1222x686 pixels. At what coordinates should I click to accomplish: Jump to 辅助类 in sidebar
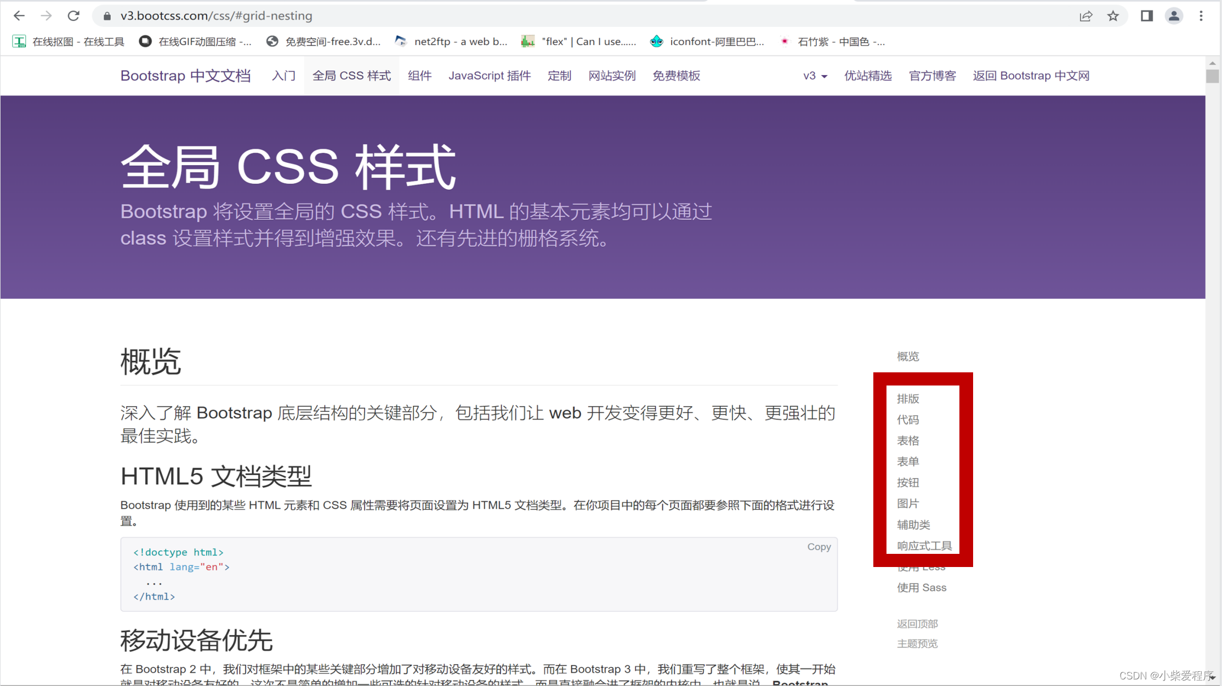[913, 525]
